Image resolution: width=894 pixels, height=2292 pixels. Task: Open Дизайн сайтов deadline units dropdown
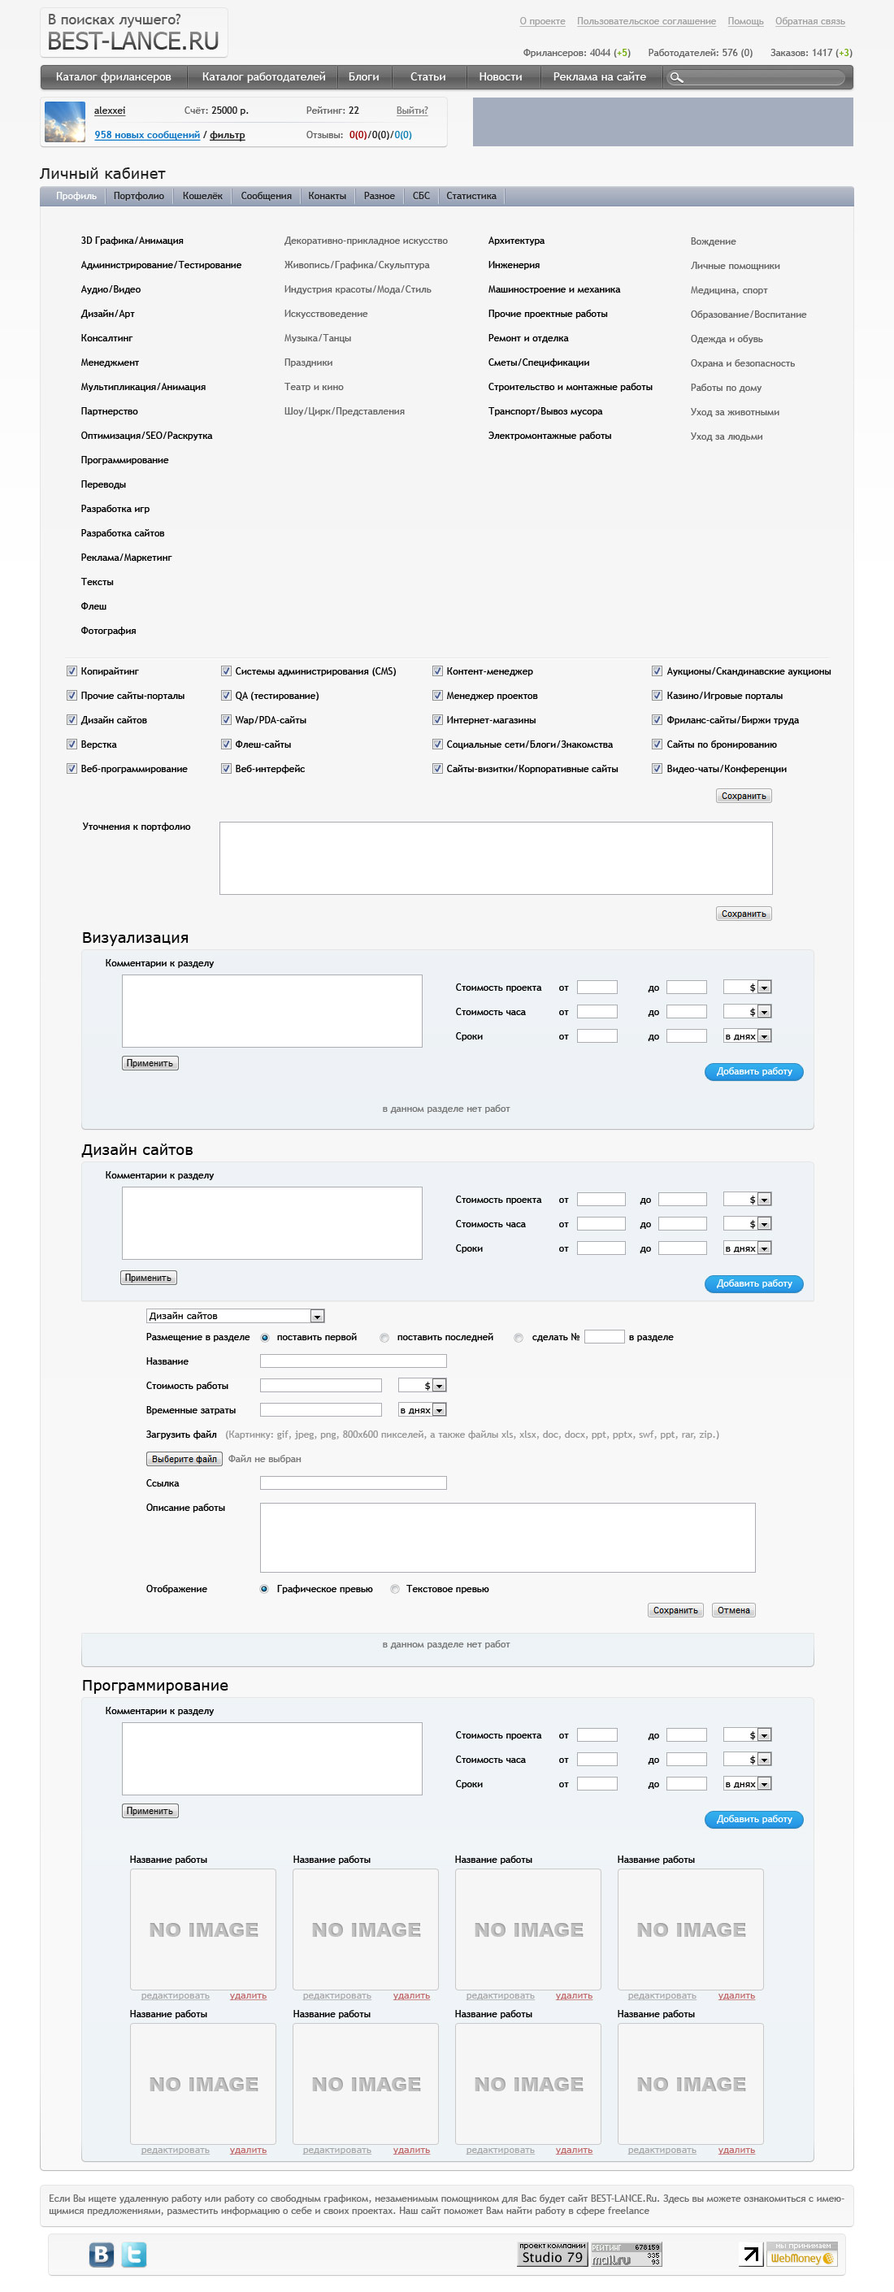(747, 1248)
